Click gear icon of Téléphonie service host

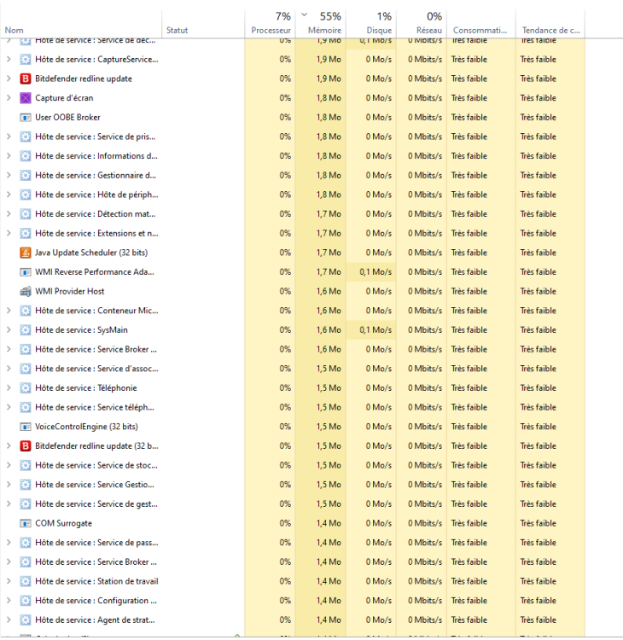[26, 388]
